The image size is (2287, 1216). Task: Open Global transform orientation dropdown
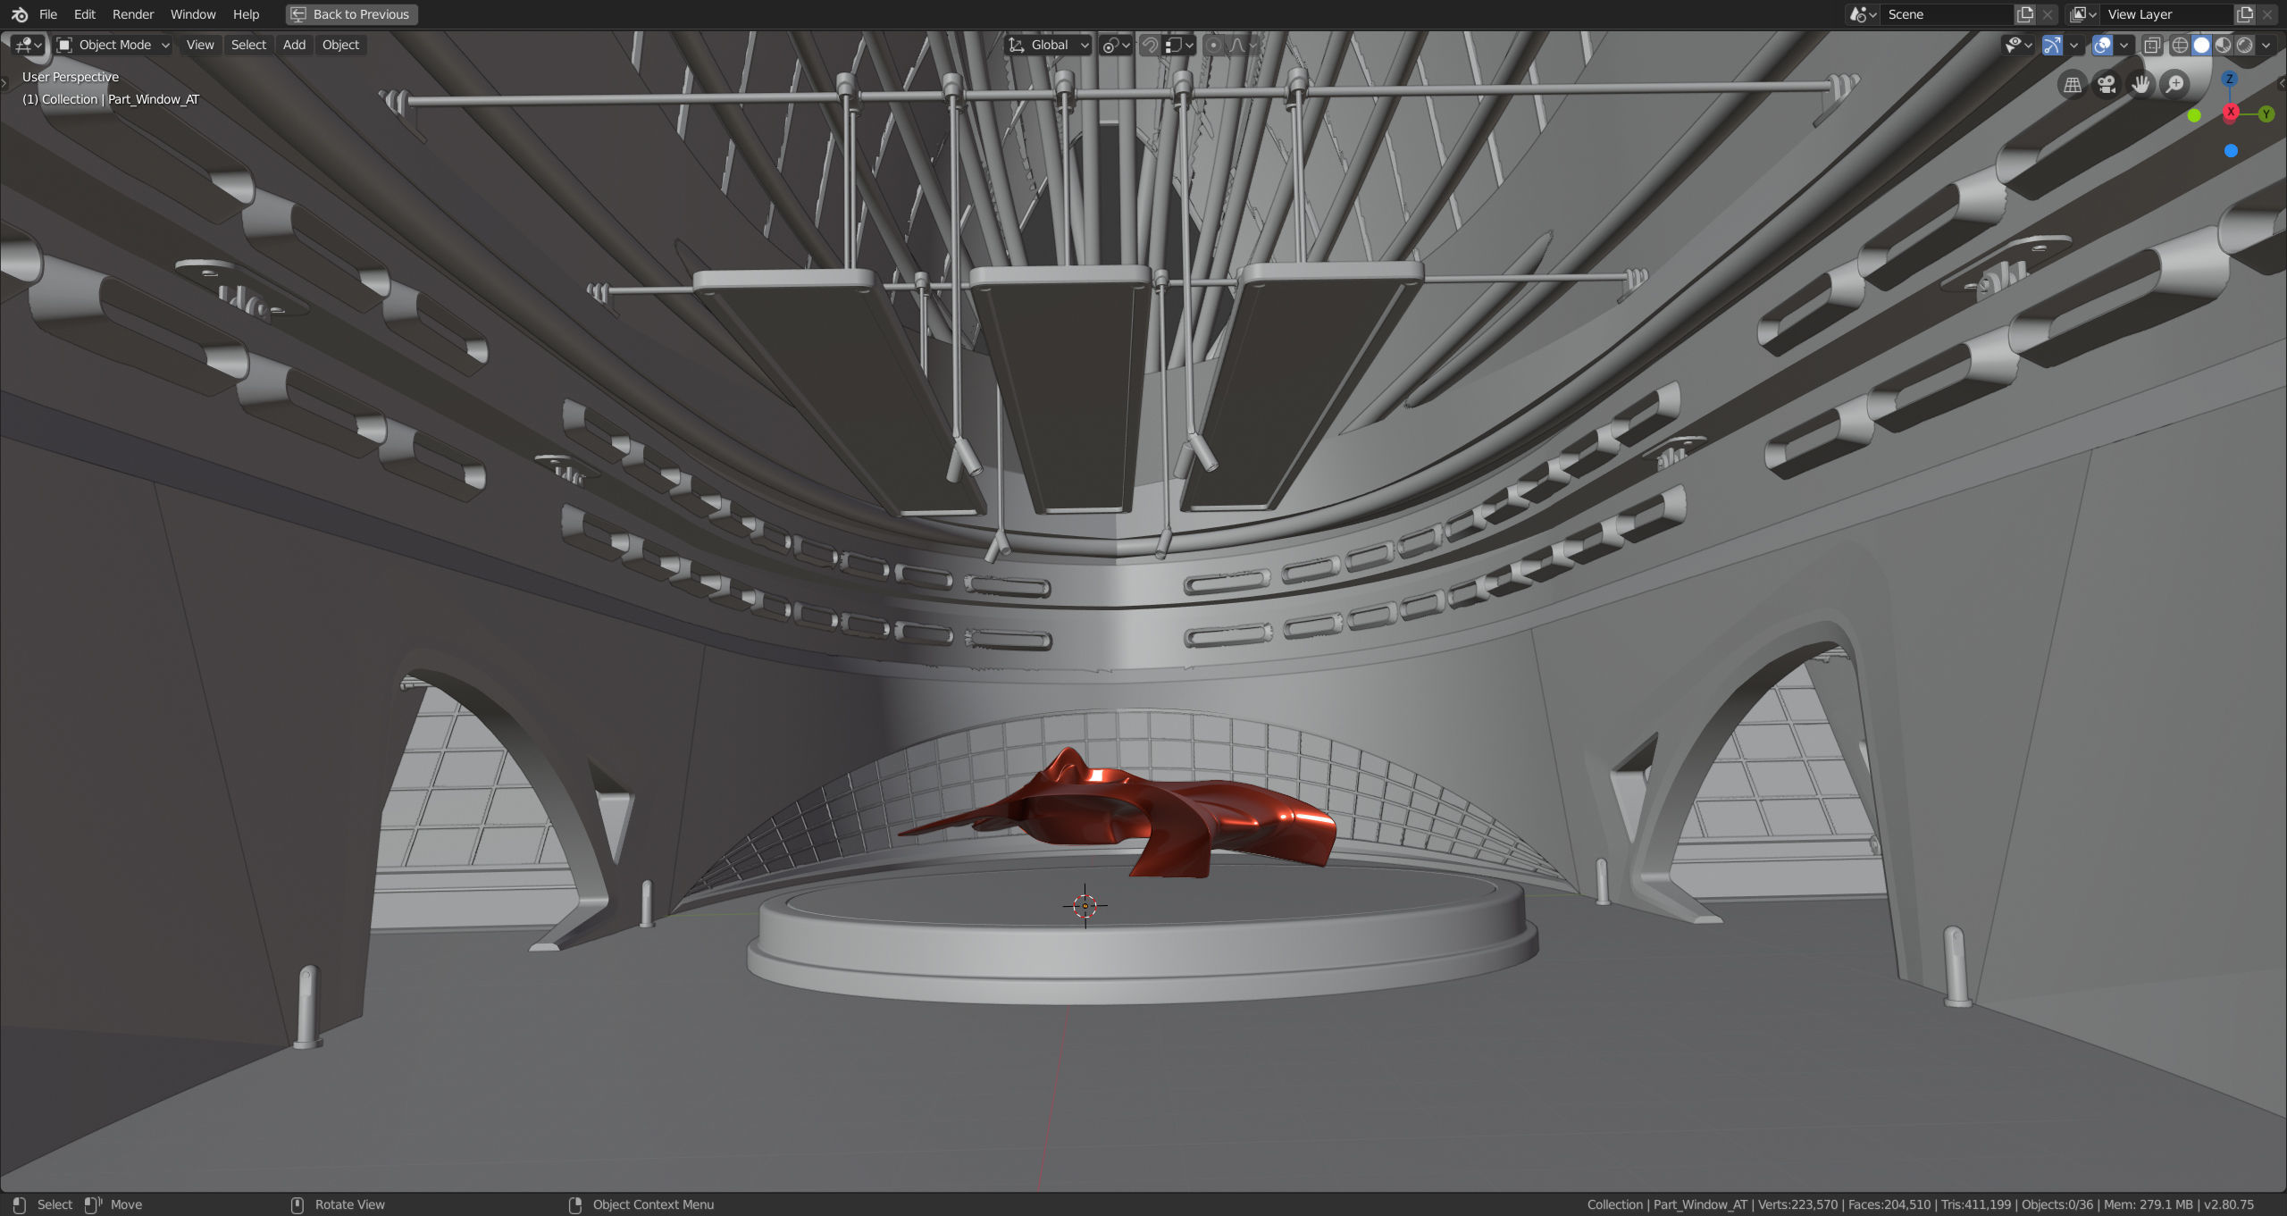(x=1049, y=45)
